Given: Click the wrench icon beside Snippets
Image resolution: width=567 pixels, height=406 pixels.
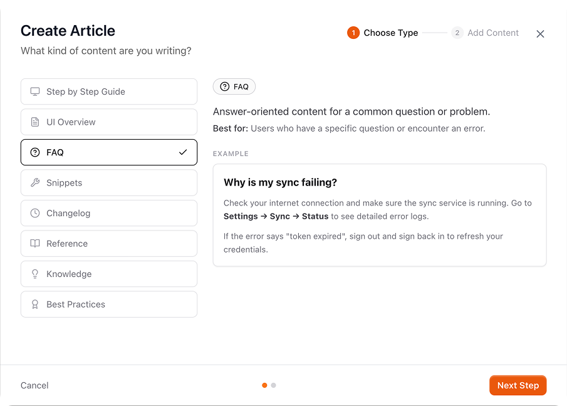Looking at the screenshot, I should (x=35, y=182).
